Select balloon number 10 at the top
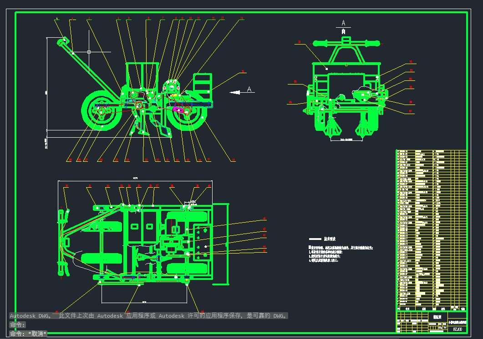Viewport: 483px width, 339px height. (190, 19)
